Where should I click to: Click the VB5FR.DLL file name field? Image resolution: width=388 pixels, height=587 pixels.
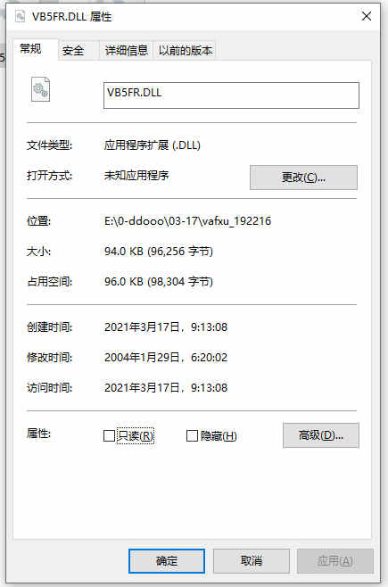click(x=231, y=95)
